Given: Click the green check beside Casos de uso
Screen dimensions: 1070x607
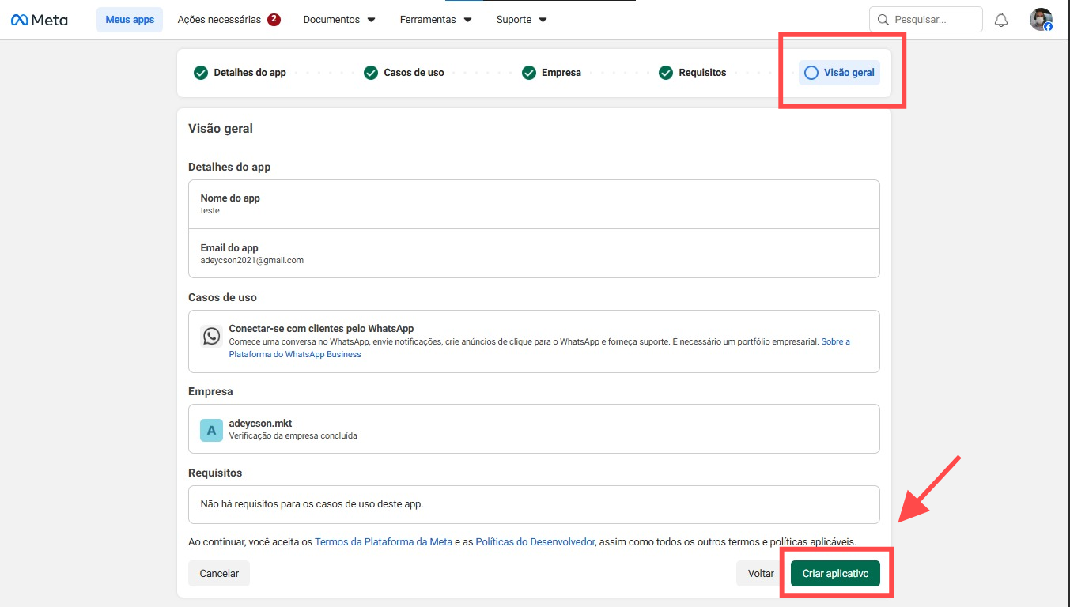Looking at the screenshot, I should pos(371,73).
